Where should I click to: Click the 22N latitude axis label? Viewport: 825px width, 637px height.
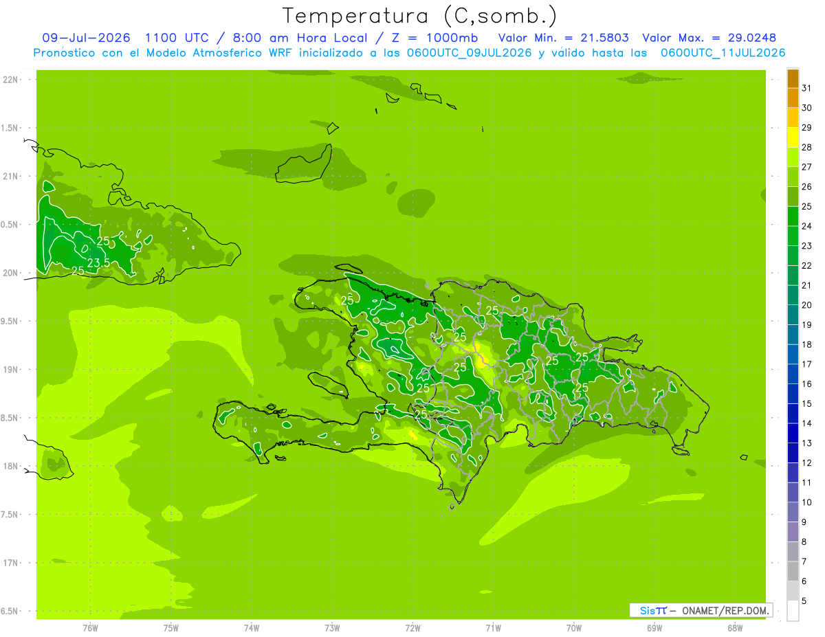tap(11, 80)
